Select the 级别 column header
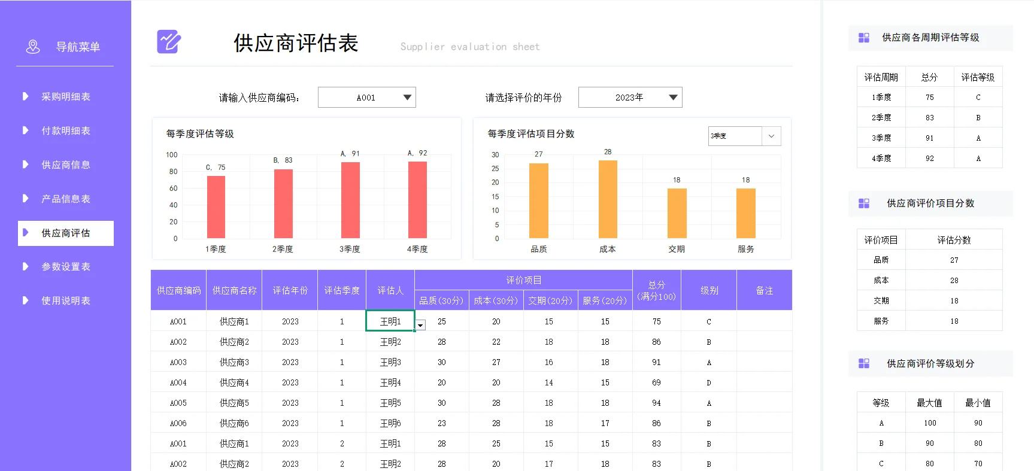The height and width of the screenshot is (471, 1034). (709, 290)
